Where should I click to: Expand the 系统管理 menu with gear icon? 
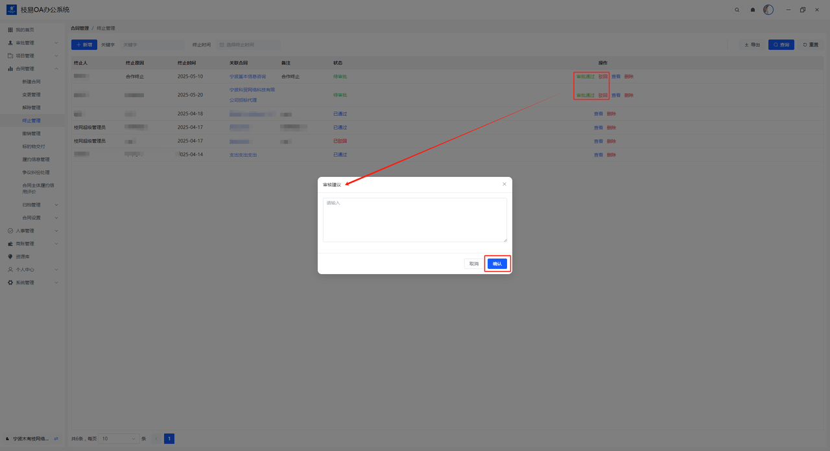pyautogui.click(x=32, y=283)
